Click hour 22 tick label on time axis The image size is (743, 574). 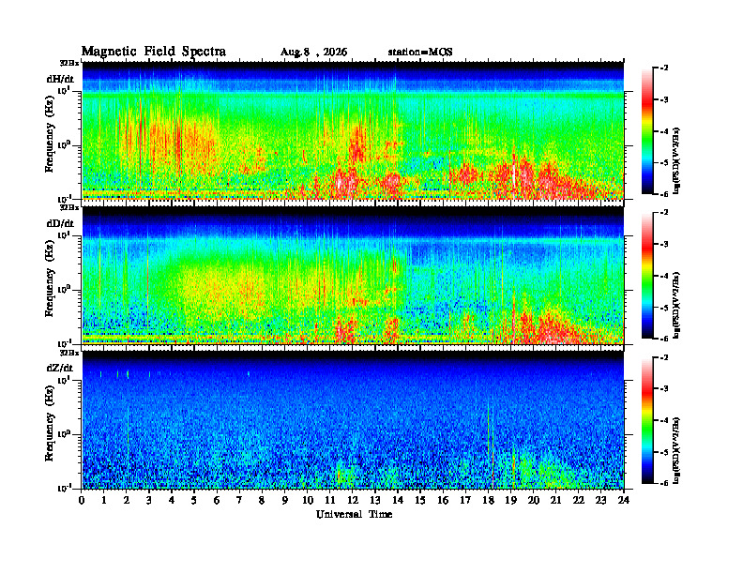coord(579,501)
